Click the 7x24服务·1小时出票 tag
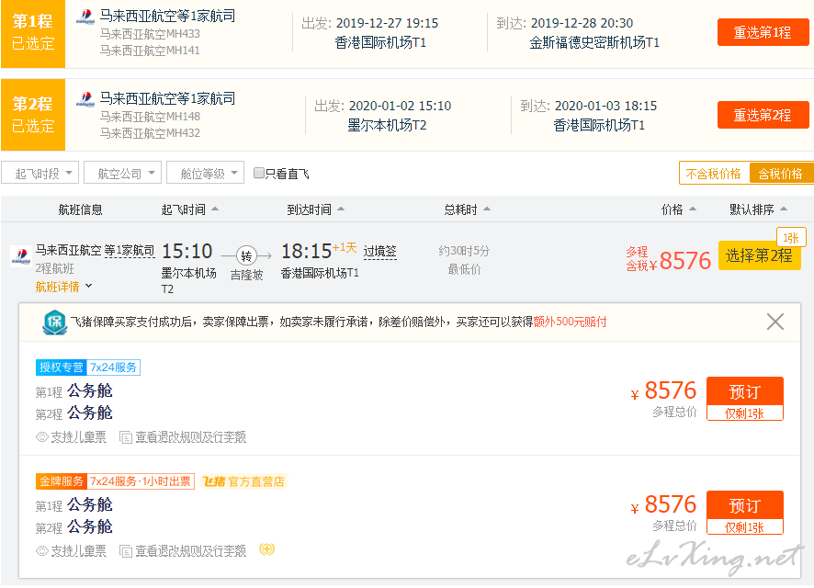This screenshot has width=814, height=588. tap(141, 481)
